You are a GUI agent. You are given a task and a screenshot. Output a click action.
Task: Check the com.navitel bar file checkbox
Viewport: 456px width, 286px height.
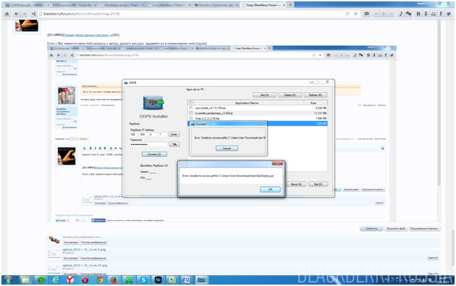pyautogui.click(x=191, y=108)
